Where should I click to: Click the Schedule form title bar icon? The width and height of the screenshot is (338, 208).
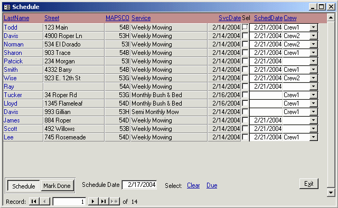[7, 7]
